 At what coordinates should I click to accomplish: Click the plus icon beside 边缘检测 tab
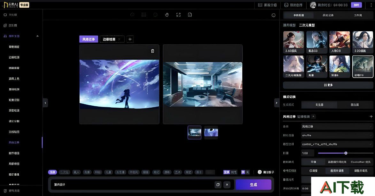(x=130, y=39)
